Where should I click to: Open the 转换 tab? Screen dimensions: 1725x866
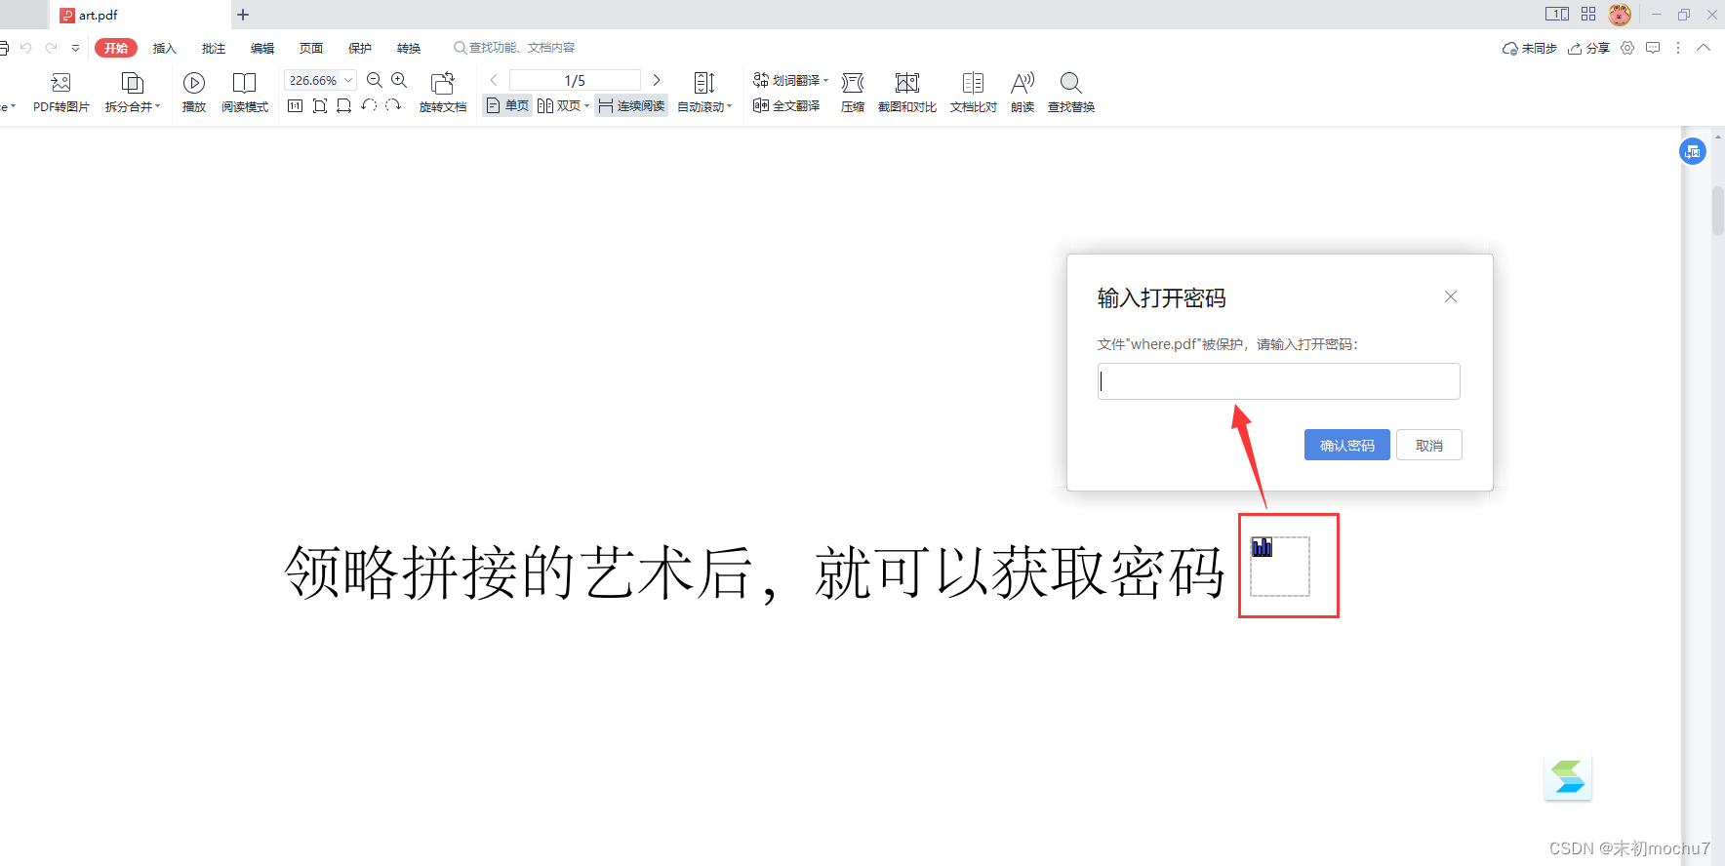tap(409, 48)
